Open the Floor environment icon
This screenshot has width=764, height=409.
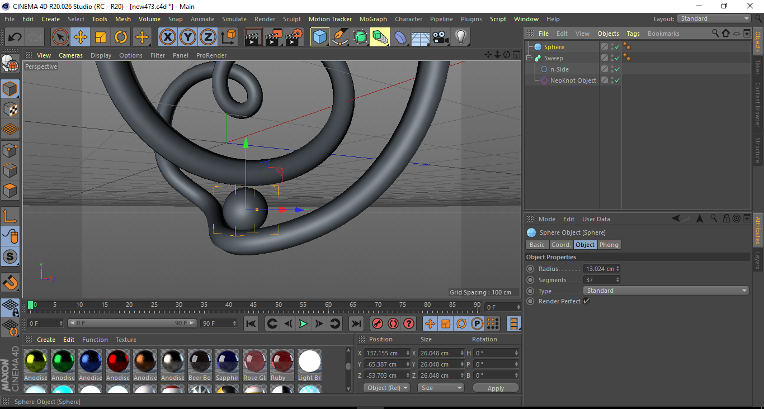tap(420, 37)
